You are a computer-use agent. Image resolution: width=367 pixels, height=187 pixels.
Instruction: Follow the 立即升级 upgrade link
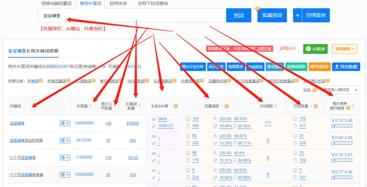point(264,49)
